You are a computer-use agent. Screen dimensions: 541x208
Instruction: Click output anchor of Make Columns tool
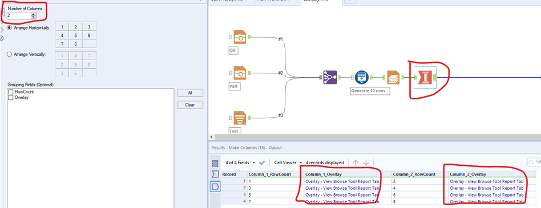tap(435, 77)
